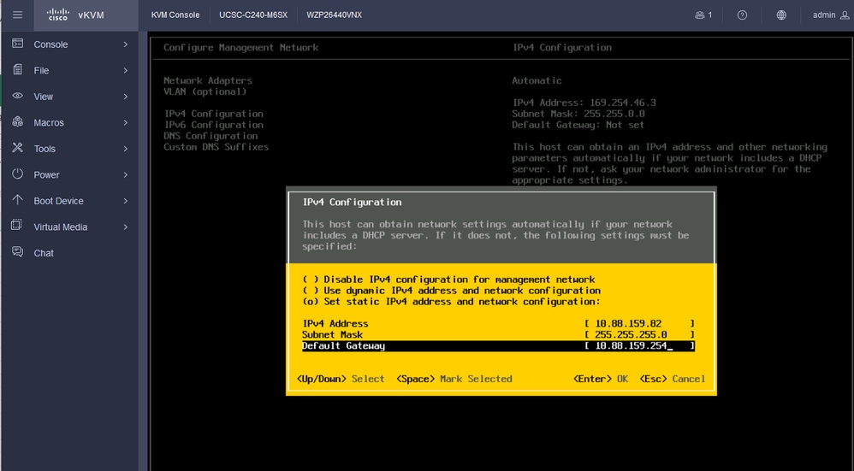Viewport: 854px width, 471px height.
Task: Click IPv4 Configuration in left list
Action: (214, 114)
